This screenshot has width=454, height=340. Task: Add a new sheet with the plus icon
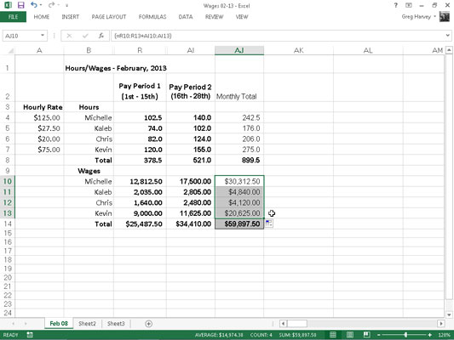148,324
